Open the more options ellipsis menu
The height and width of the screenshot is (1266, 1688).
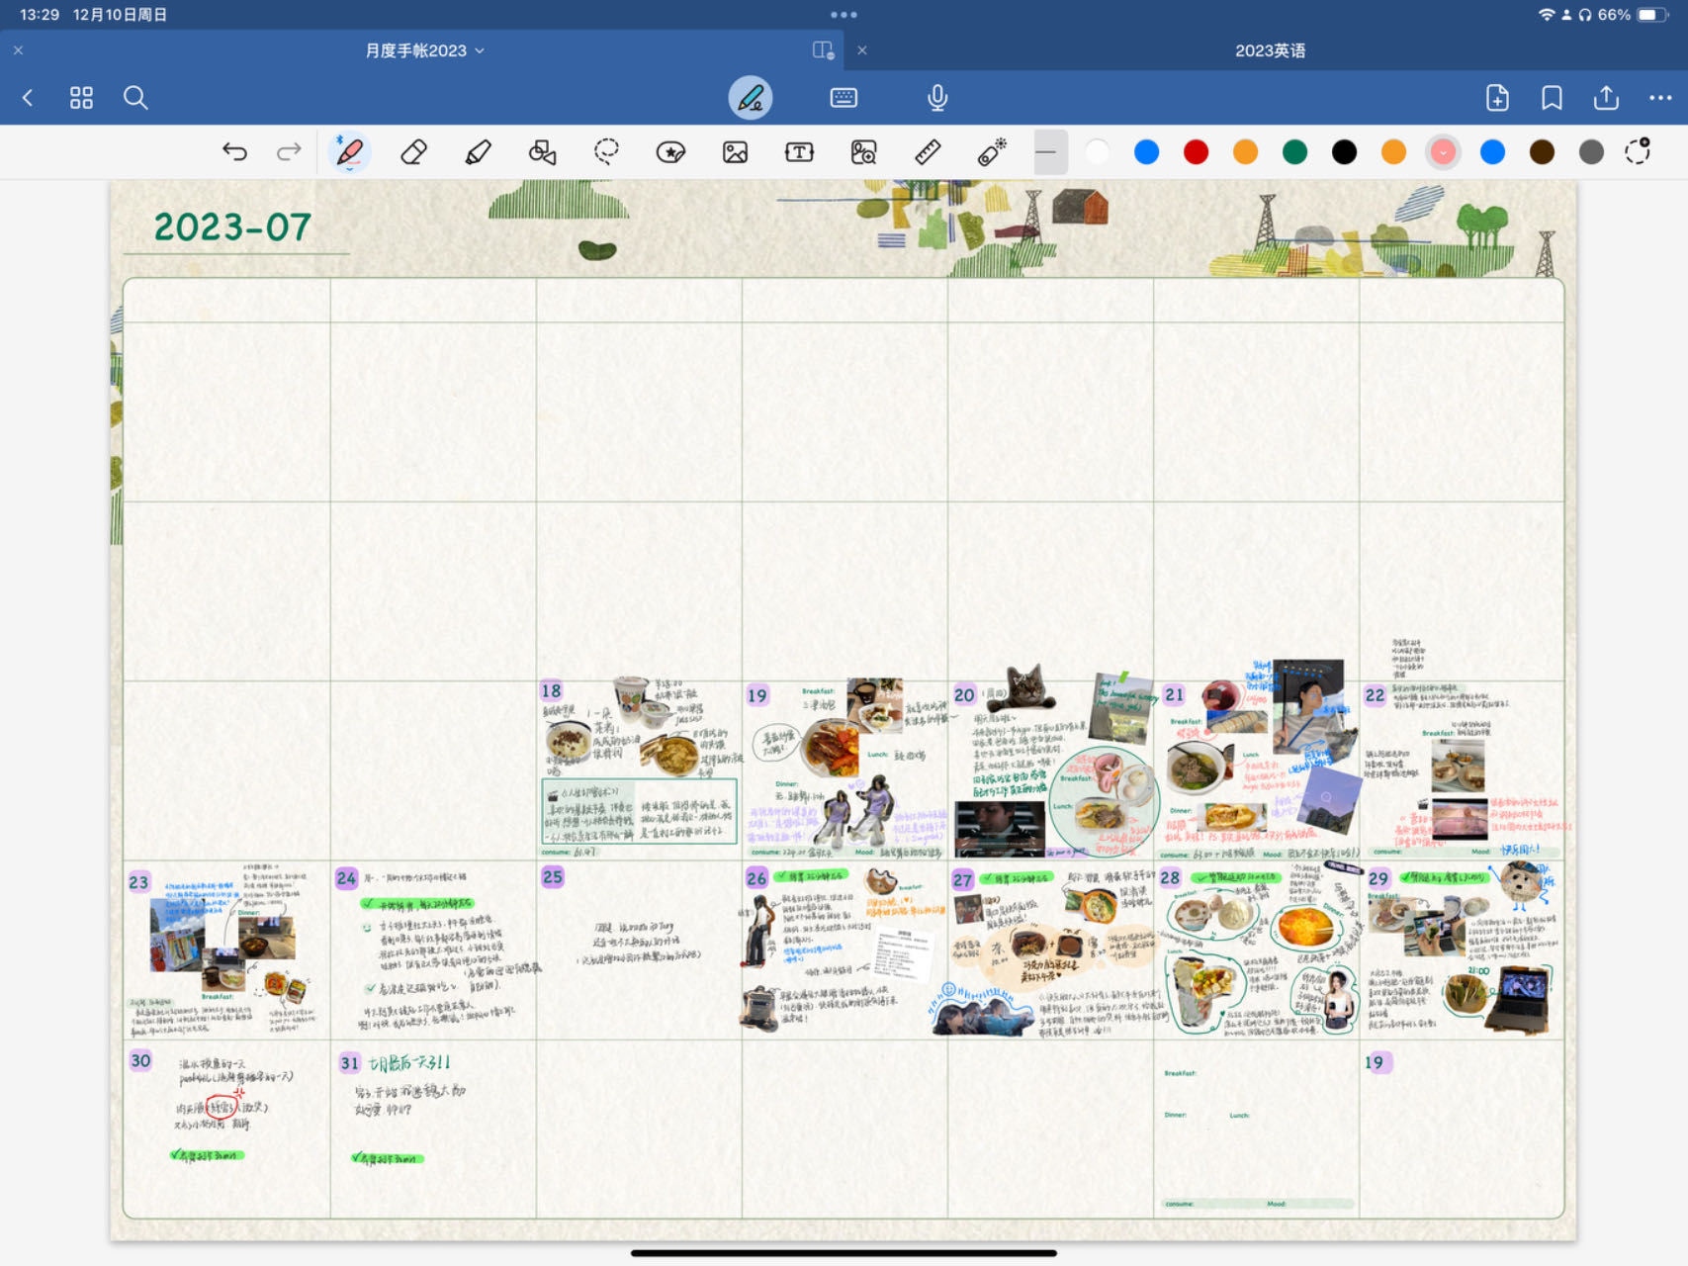click(1660, 98)
